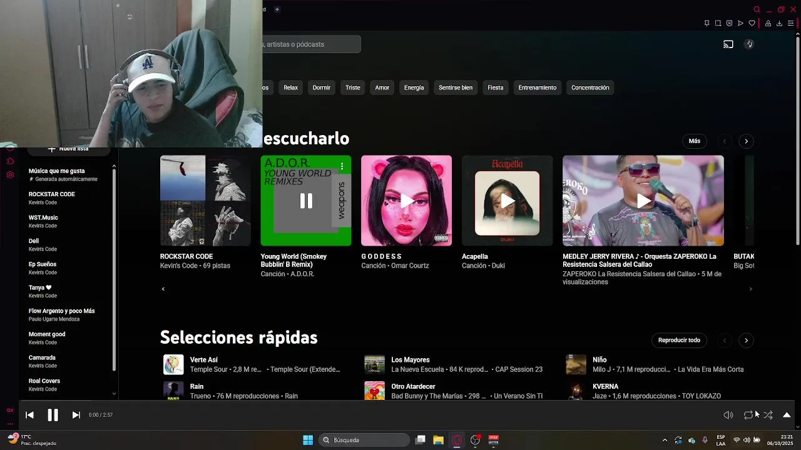Select the Concentración mood chip
This screenshot has width=801, height=450.
[590, 87]
